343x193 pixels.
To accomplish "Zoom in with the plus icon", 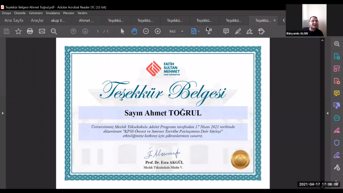I will pyautogui.click(x=158, y=31).
